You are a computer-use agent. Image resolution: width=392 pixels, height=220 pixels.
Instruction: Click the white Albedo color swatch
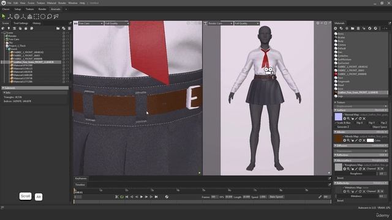[370, 141]
